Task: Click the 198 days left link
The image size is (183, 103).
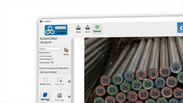Action: click(x=46, y=42)
